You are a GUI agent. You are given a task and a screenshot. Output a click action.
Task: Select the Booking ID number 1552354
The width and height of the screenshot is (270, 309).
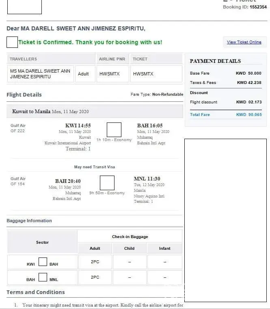(x=258, y=7)
